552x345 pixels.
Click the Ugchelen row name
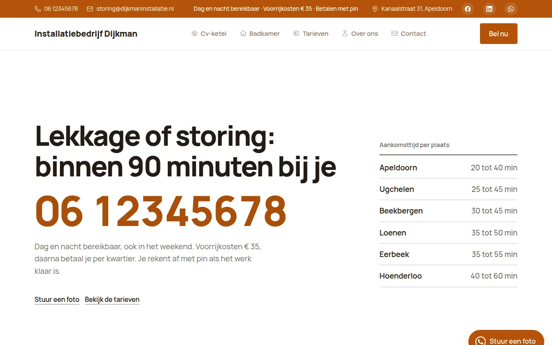tap(397, 189)
